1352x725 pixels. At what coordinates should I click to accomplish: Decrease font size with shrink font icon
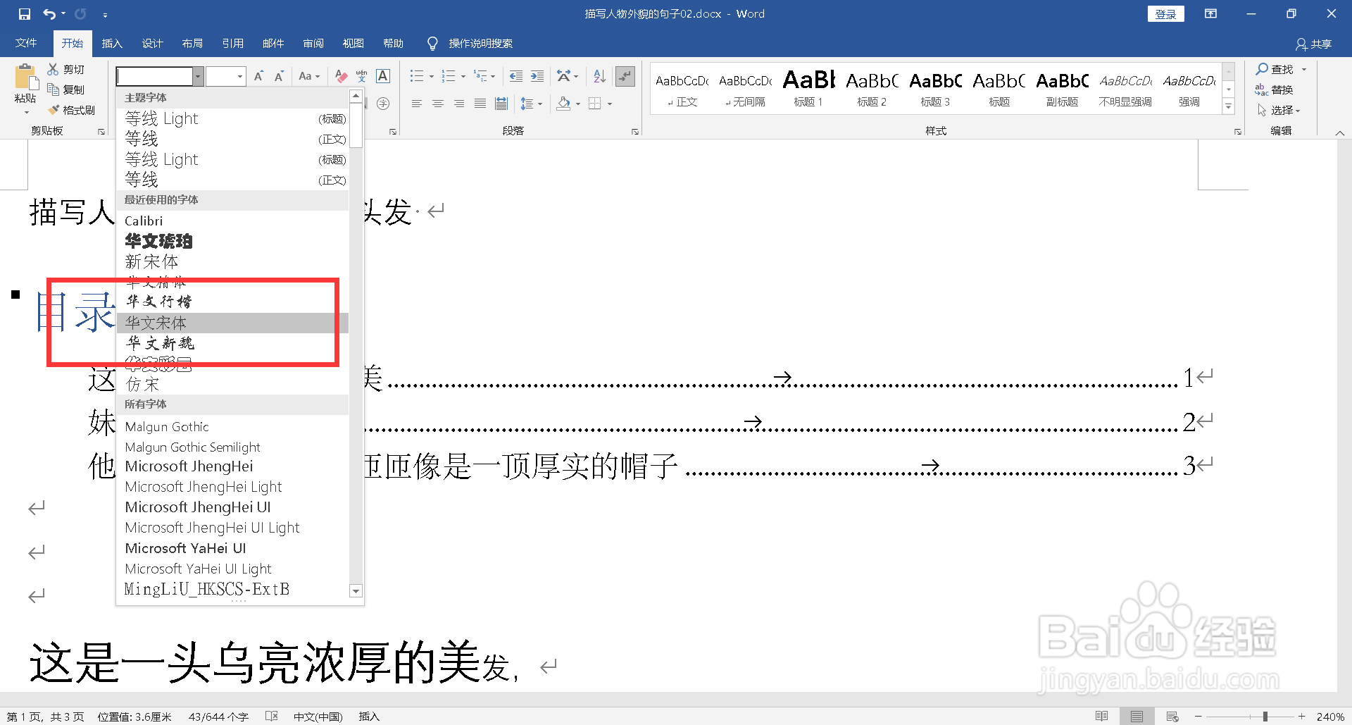pos(279,76)
